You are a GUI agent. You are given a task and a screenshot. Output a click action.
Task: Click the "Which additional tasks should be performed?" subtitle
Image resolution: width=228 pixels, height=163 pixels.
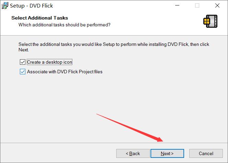64,25
